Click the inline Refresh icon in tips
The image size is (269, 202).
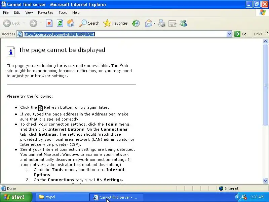click(x=40, y=108)
